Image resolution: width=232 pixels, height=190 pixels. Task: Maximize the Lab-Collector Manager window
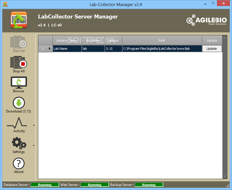(213, 3)
